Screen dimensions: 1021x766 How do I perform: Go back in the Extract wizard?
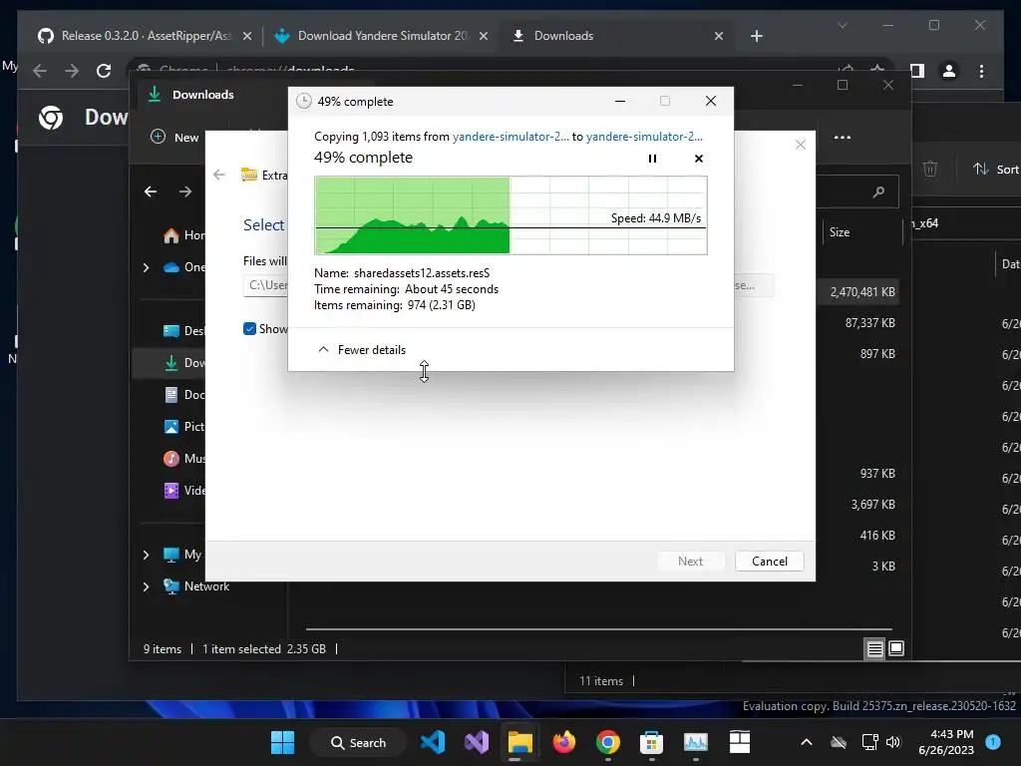click(x=219, y=175)
